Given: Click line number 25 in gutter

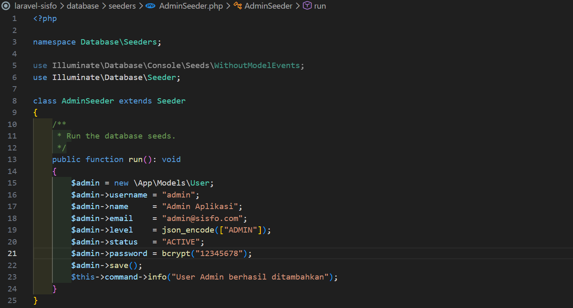Looking at the screenshot, I should click(12, 300).
